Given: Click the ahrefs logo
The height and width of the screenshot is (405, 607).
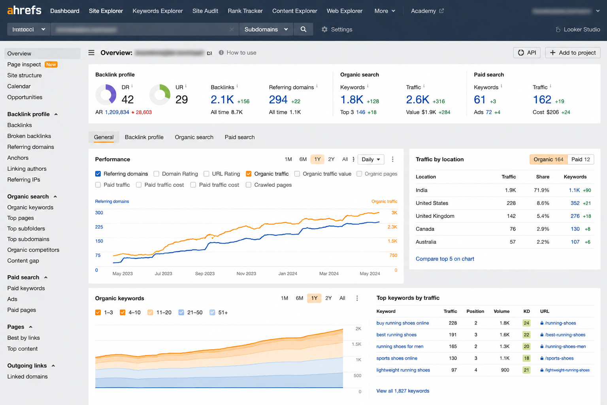Looking at the screenshot, I should point(24,10).
